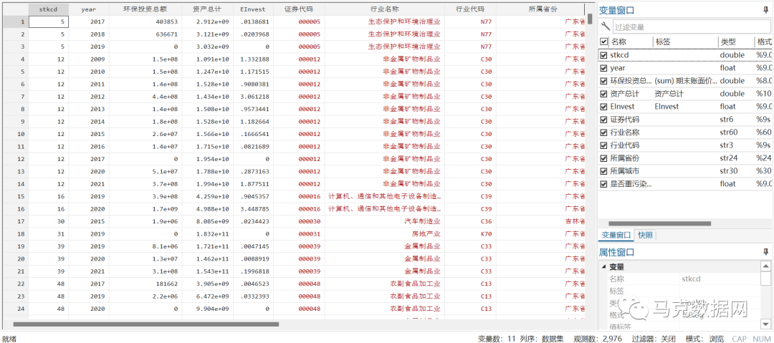The image size is (774, 343).
Task: Click the 证券代码 cell 000031
Action: coord(298,233)
